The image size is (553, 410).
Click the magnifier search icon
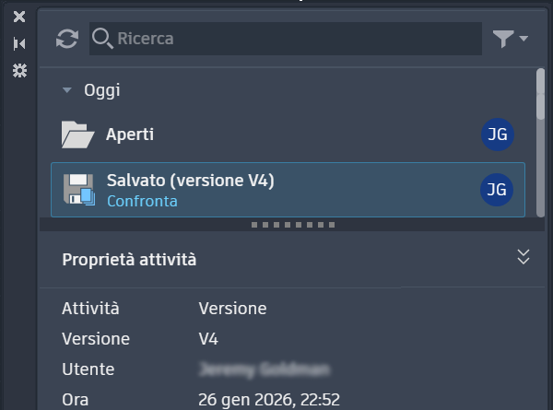pos(102,39)
